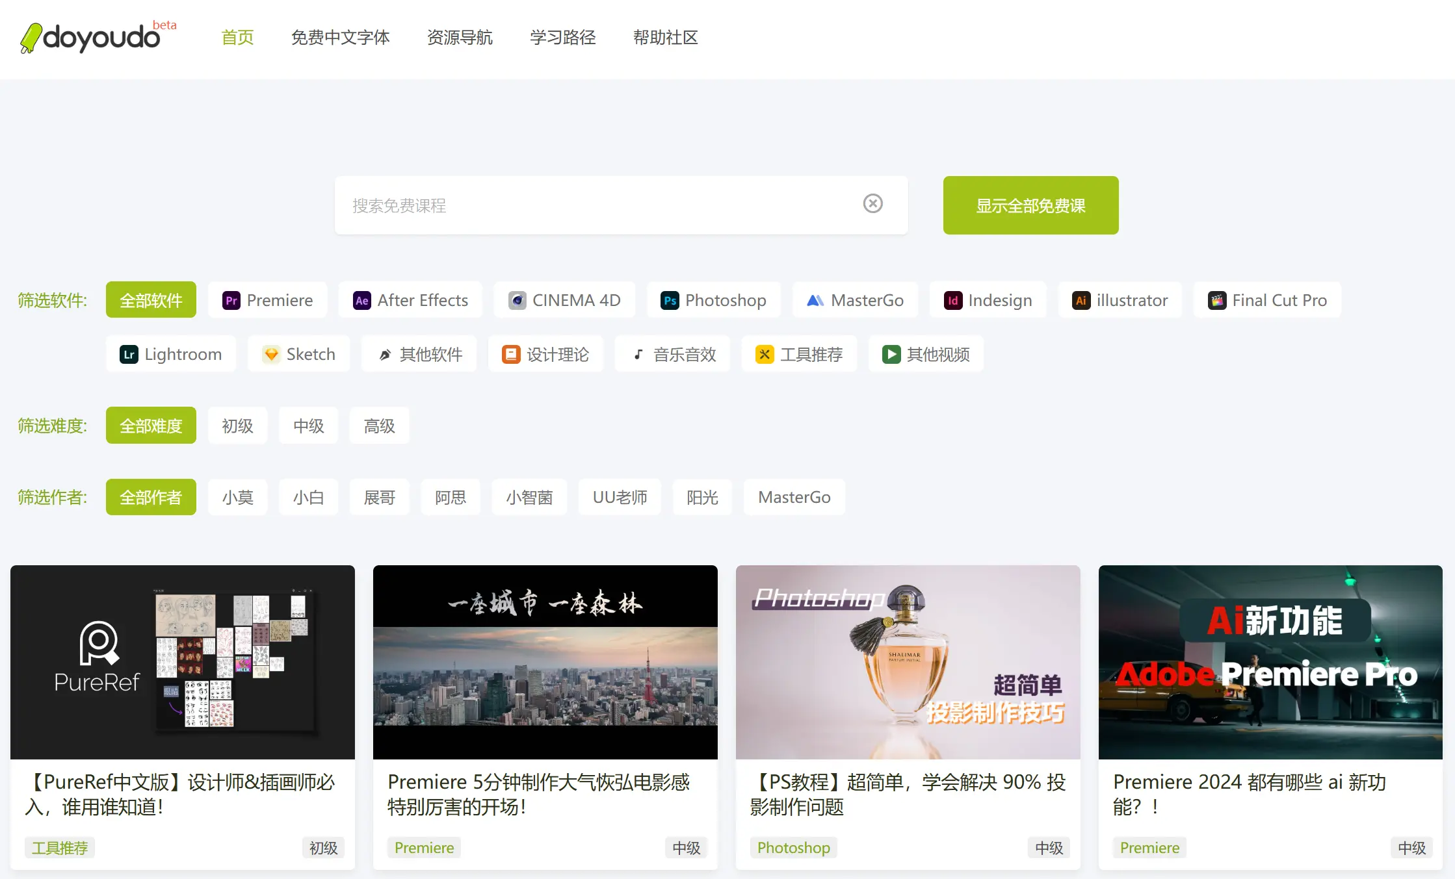Viewport: 1455px width, 879px height.
Task: Toggle the 高级 difficulty filter
Action: 379,426
